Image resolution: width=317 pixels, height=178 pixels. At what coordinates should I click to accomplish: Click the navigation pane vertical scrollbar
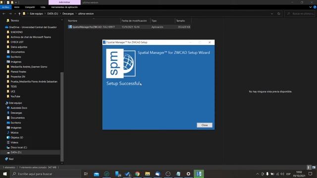(62, 117)
